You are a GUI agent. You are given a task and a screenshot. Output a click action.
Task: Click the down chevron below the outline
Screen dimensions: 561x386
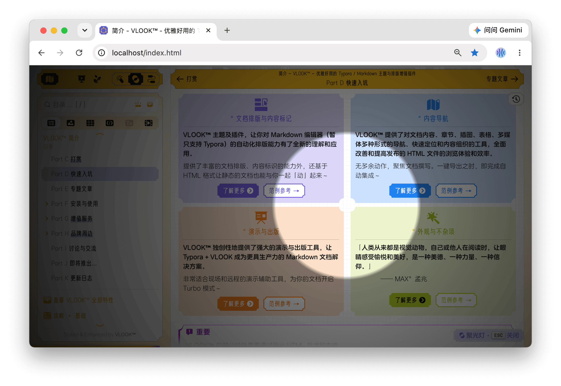100,325
